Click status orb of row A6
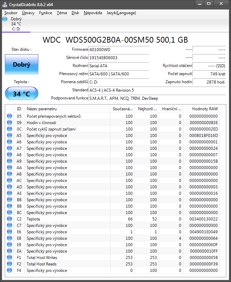231x282 pixels. 9,142
